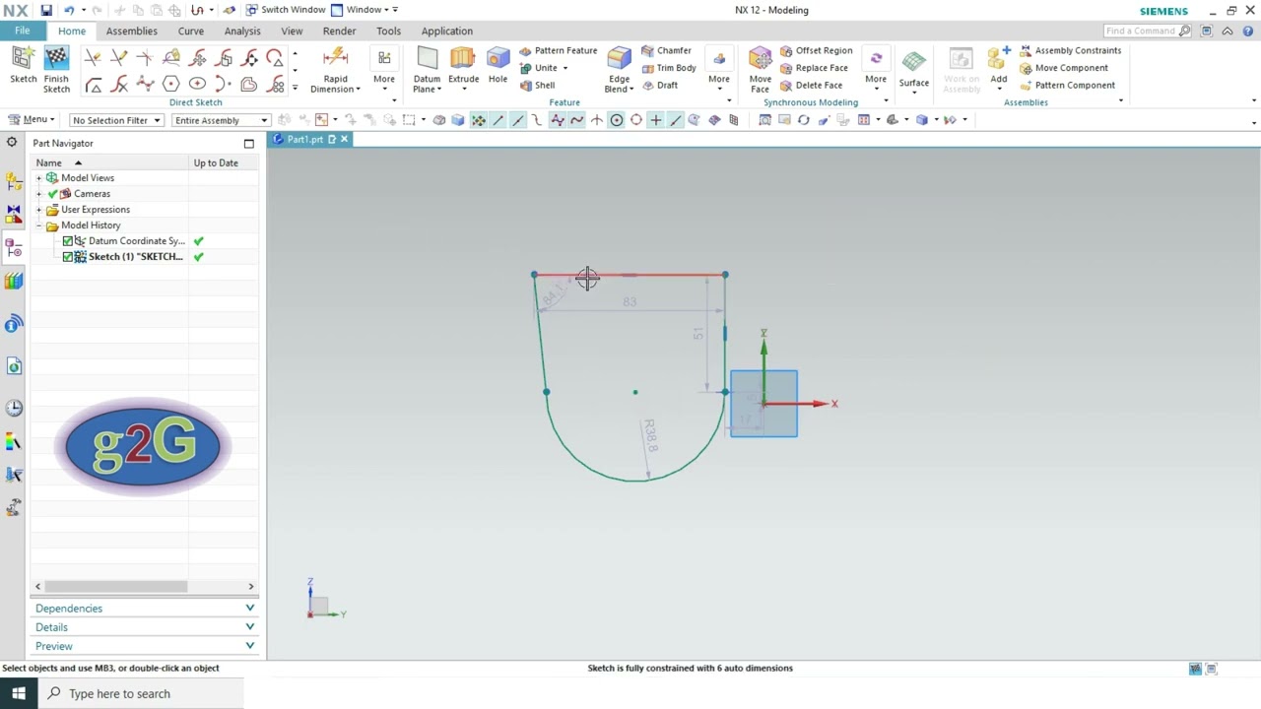
Task: Expand the Preview panel
Action: (x=145, y=646)
